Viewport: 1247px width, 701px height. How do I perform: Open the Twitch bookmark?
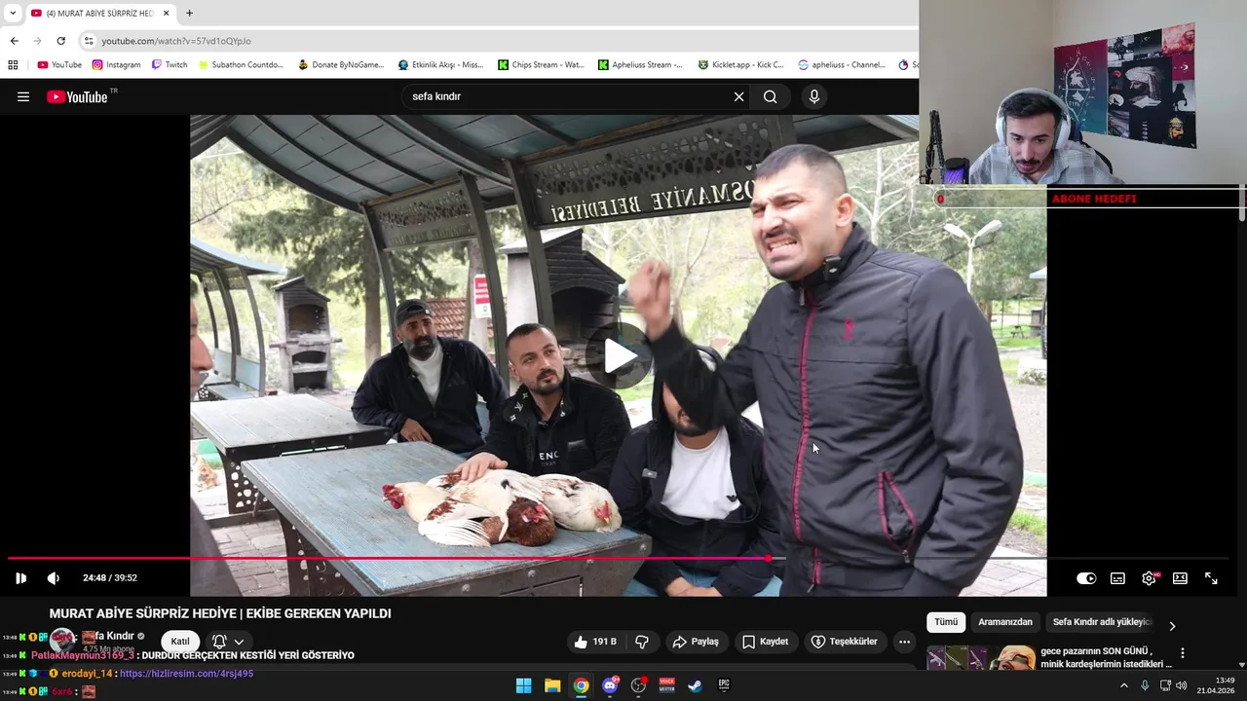tap(170, 65)
